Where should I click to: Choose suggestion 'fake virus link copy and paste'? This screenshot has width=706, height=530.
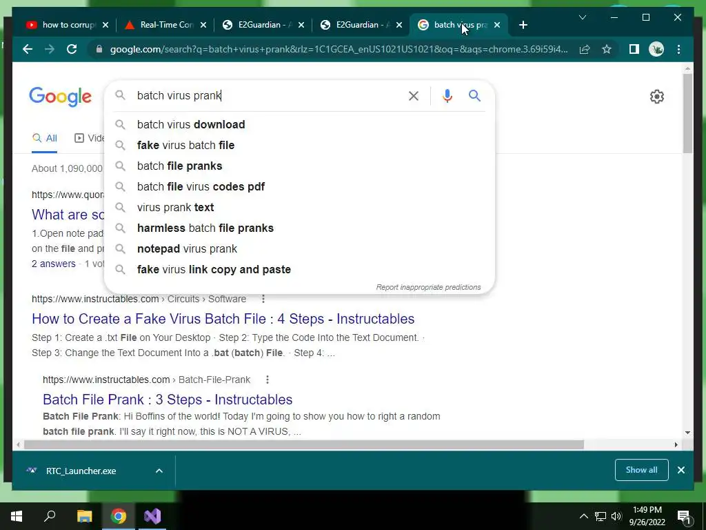pyautogui.click(x=299, y=270)
